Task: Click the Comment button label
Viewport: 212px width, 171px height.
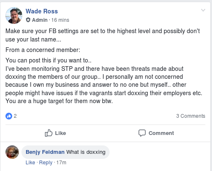Action: click(161, 133)
